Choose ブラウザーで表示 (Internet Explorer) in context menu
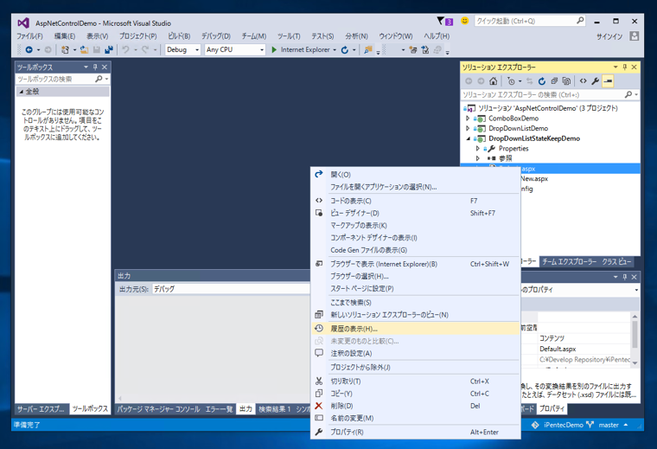 coord(415,264)
